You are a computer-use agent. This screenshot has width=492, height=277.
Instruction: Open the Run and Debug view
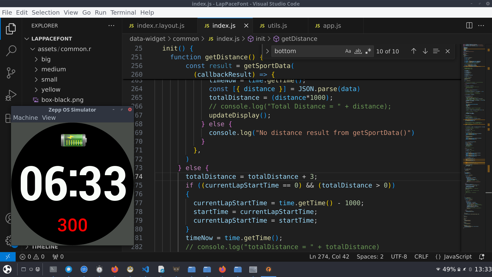tap(11, 95)
